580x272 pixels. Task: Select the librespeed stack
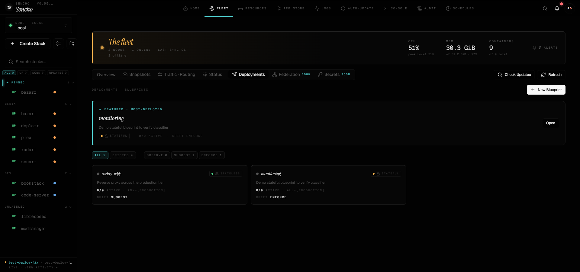[x=39, y=216]
